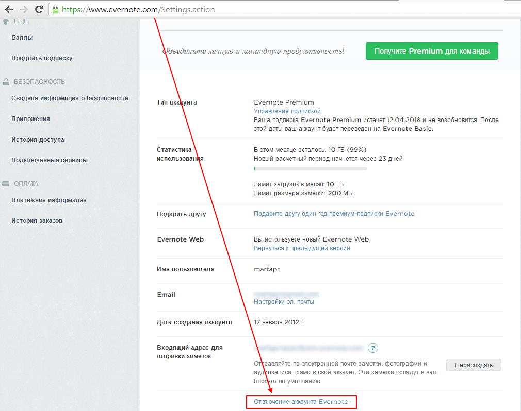This screenshot has width=521, height=411.
Task: Click Подарите другу один год премиум-подписки link
Action: pyautogui.click(x=334, y=214)
